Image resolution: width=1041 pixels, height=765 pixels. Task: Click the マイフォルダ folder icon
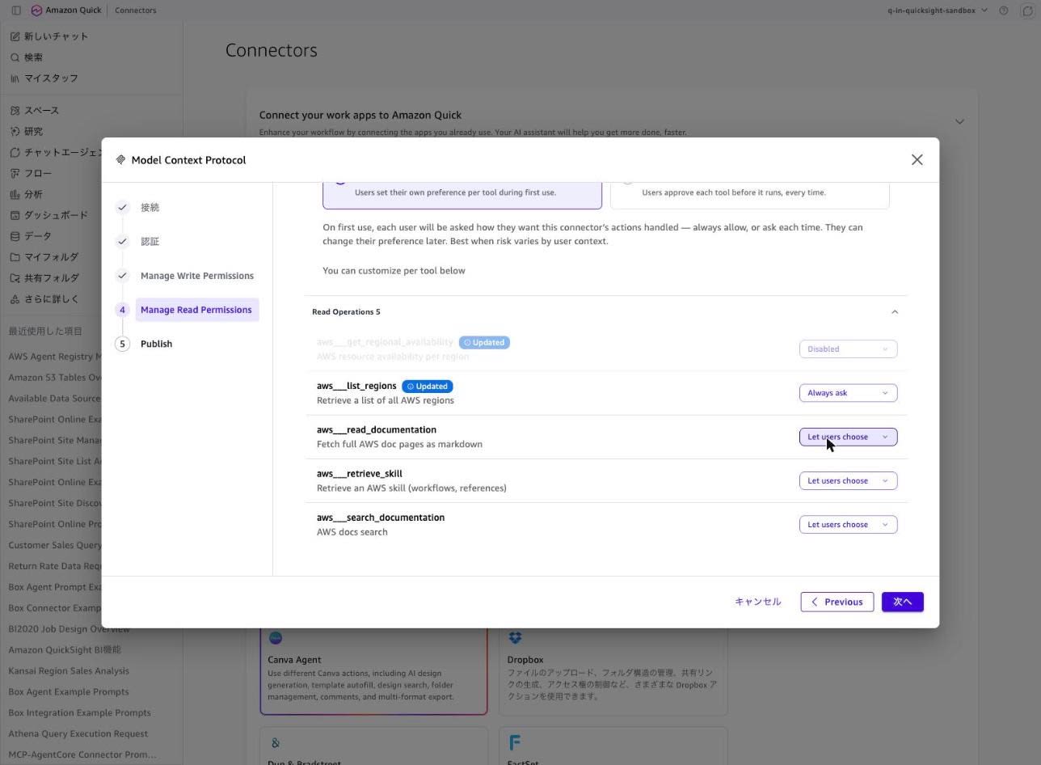point(15,257)
